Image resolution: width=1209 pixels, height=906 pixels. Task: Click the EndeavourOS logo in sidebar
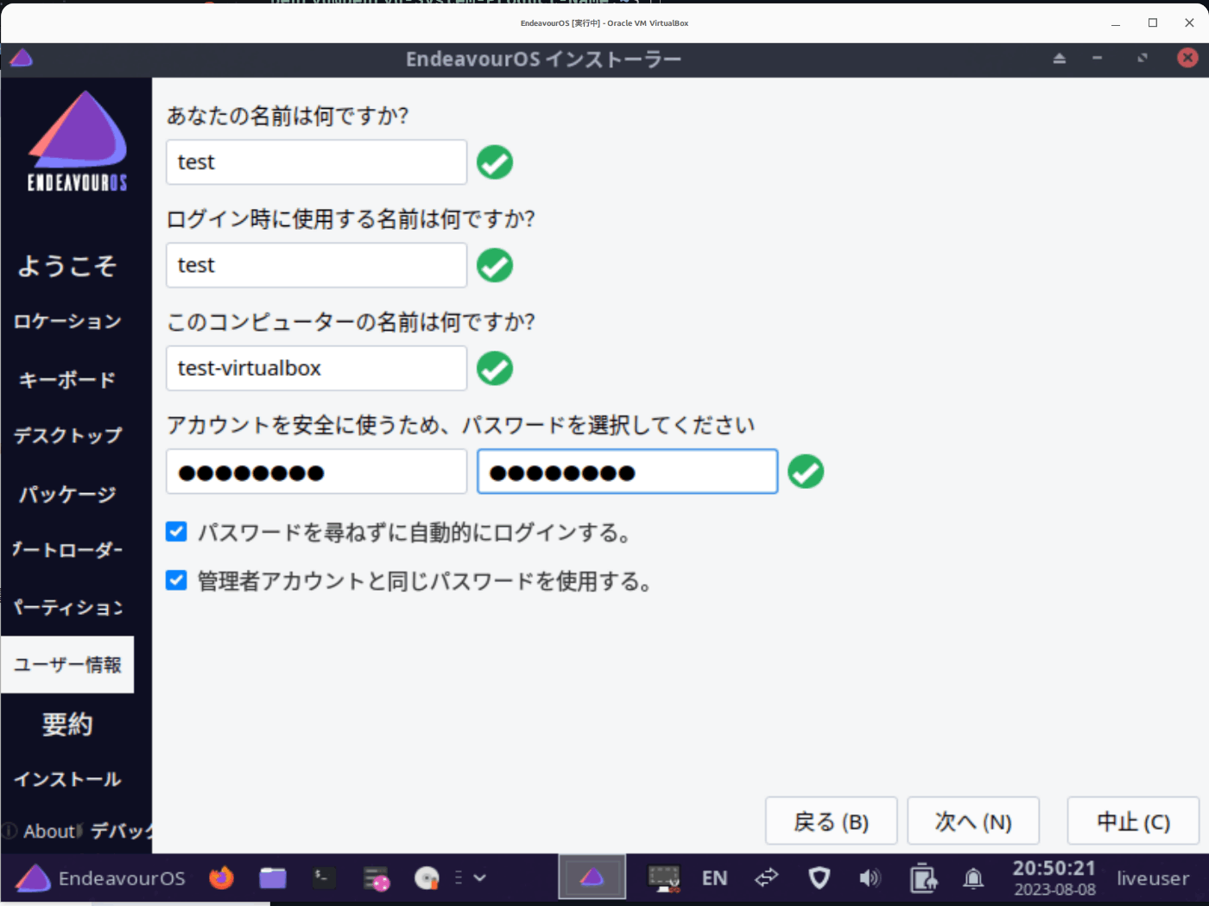pos(77,141)
